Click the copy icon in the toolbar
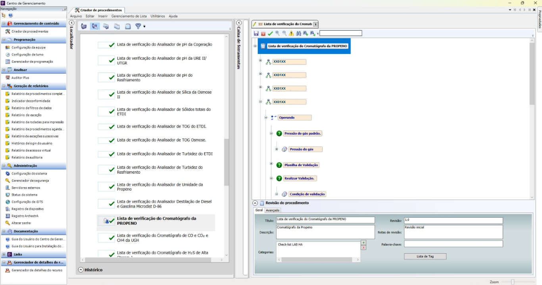 click(x=117, y=26)
